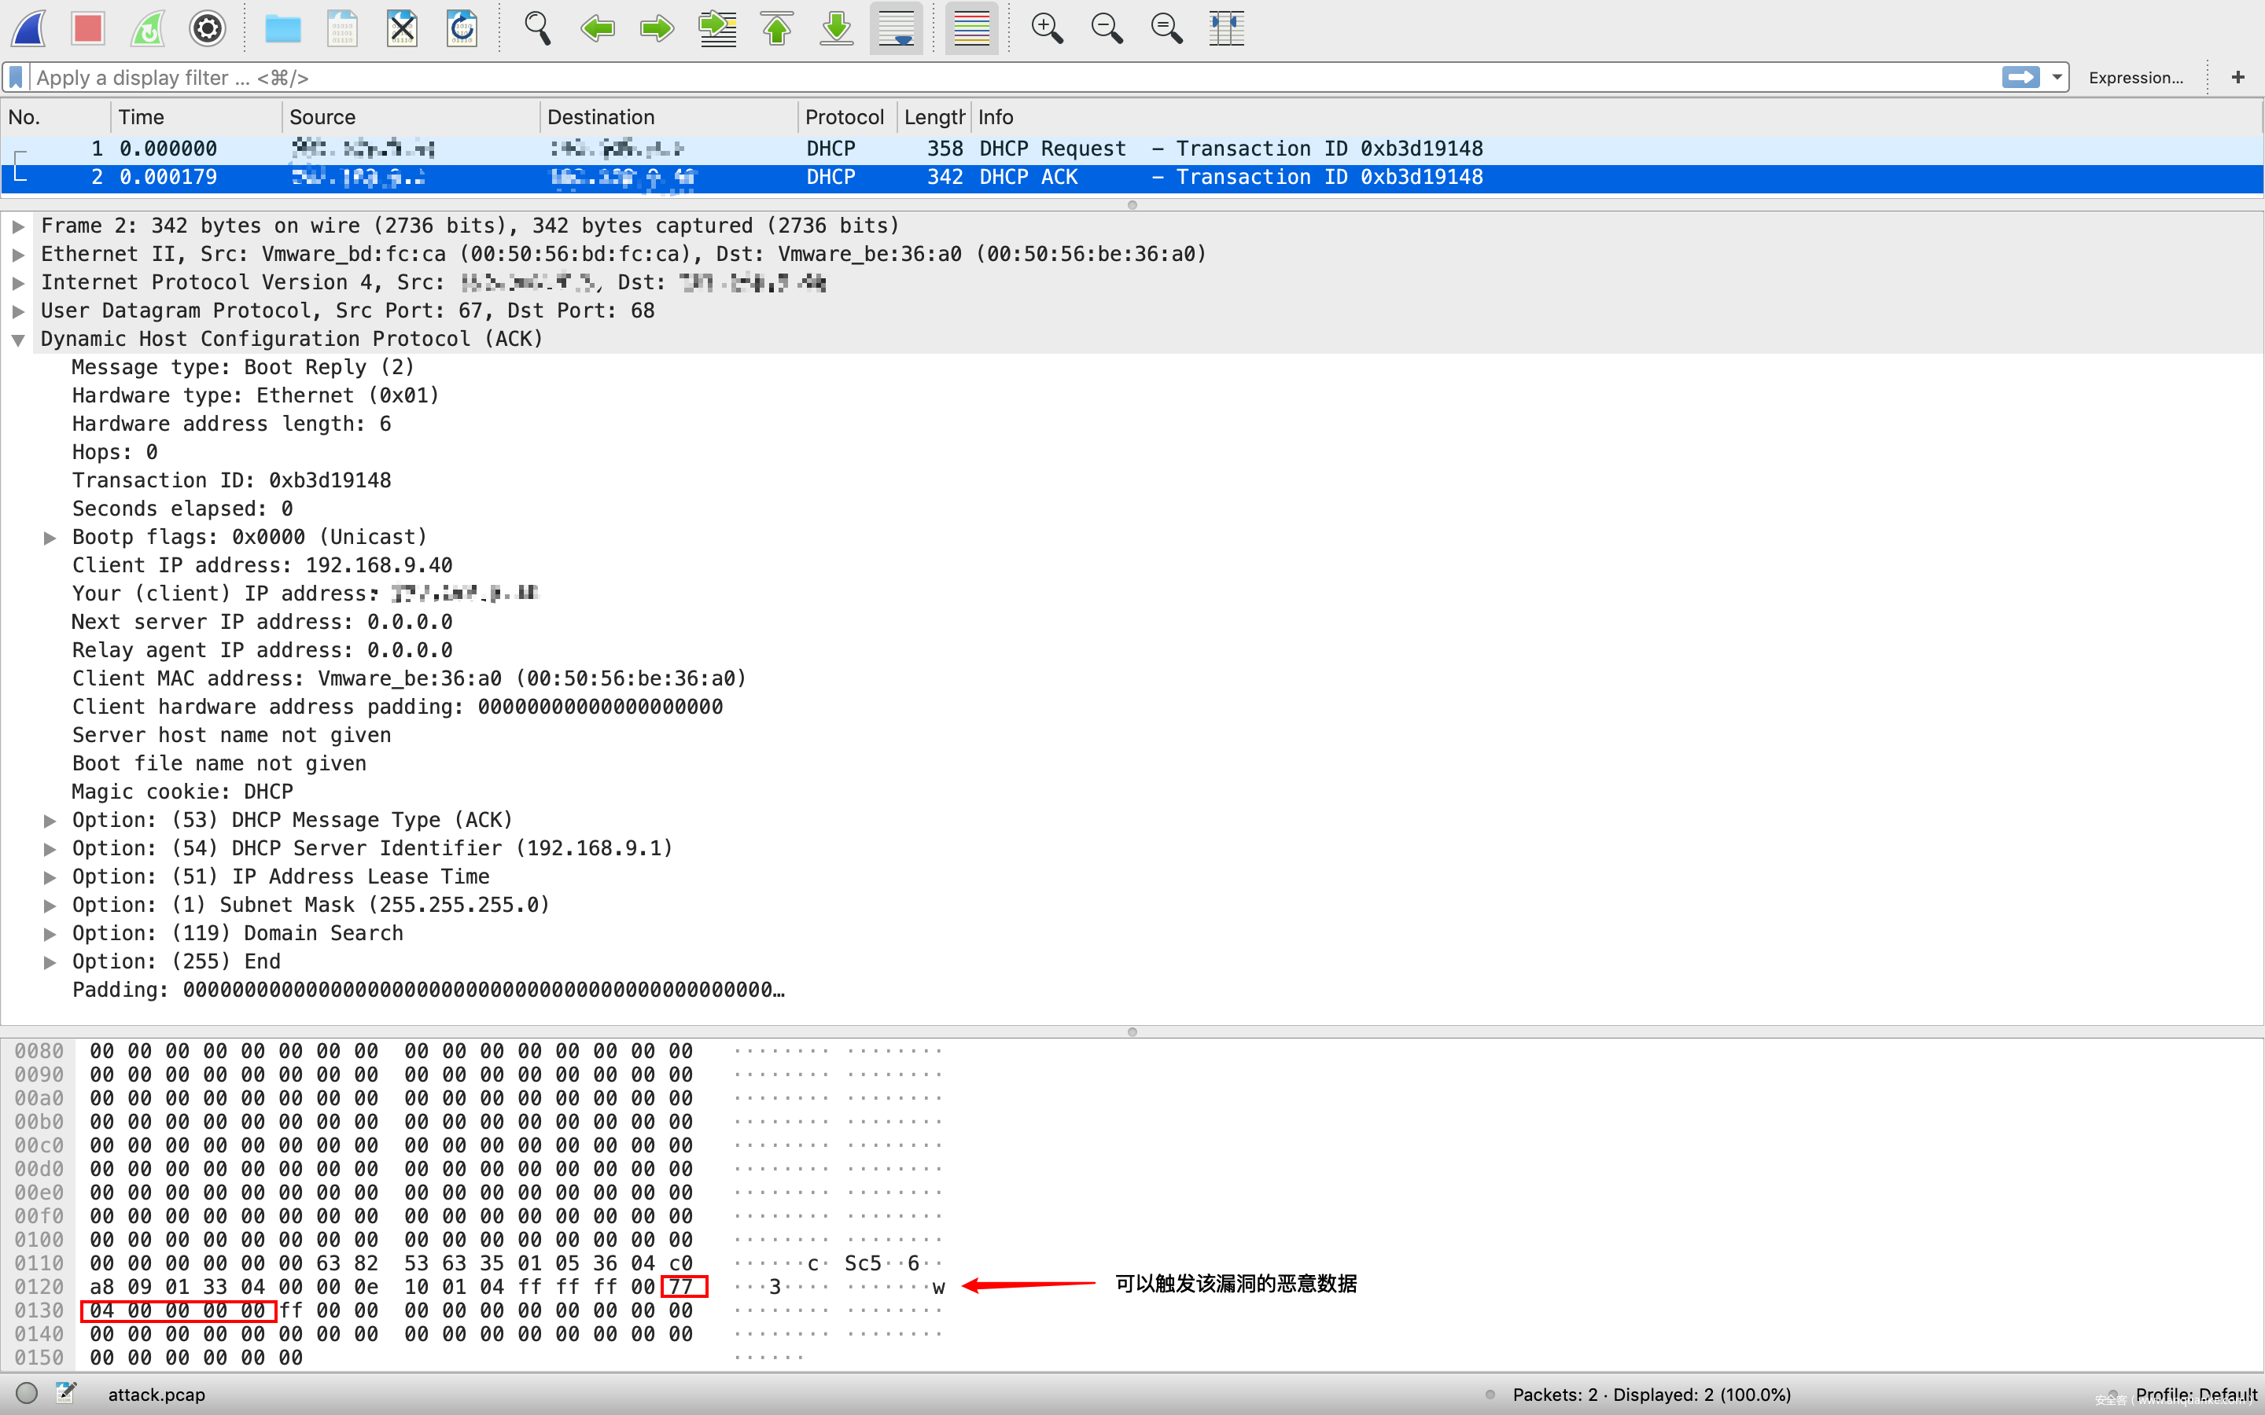Toggle packet list colorization button
The width and height of the screenshot is (2265, 1415).
[x=970, y=28]
